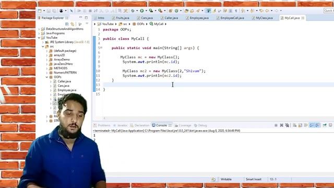Click the Collapse All icon in Package Explorer
334x188 pixels.
pyautogui.click(x=67, y=24)
